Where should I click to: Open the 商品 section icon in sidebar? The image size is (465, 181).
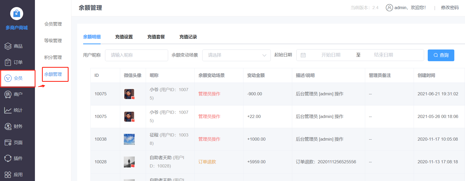coord(8,46)
